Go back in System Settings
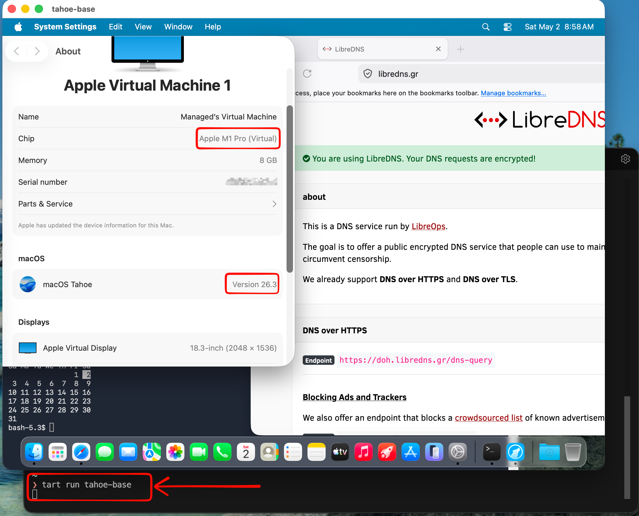 pyautogui.click(x=17, y=51)
